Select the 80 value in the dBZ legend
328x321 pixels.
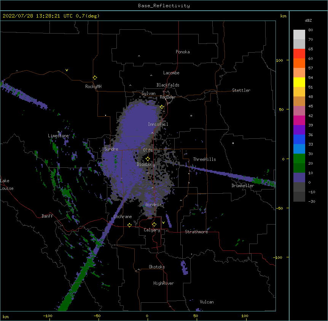tap(310, 30)
